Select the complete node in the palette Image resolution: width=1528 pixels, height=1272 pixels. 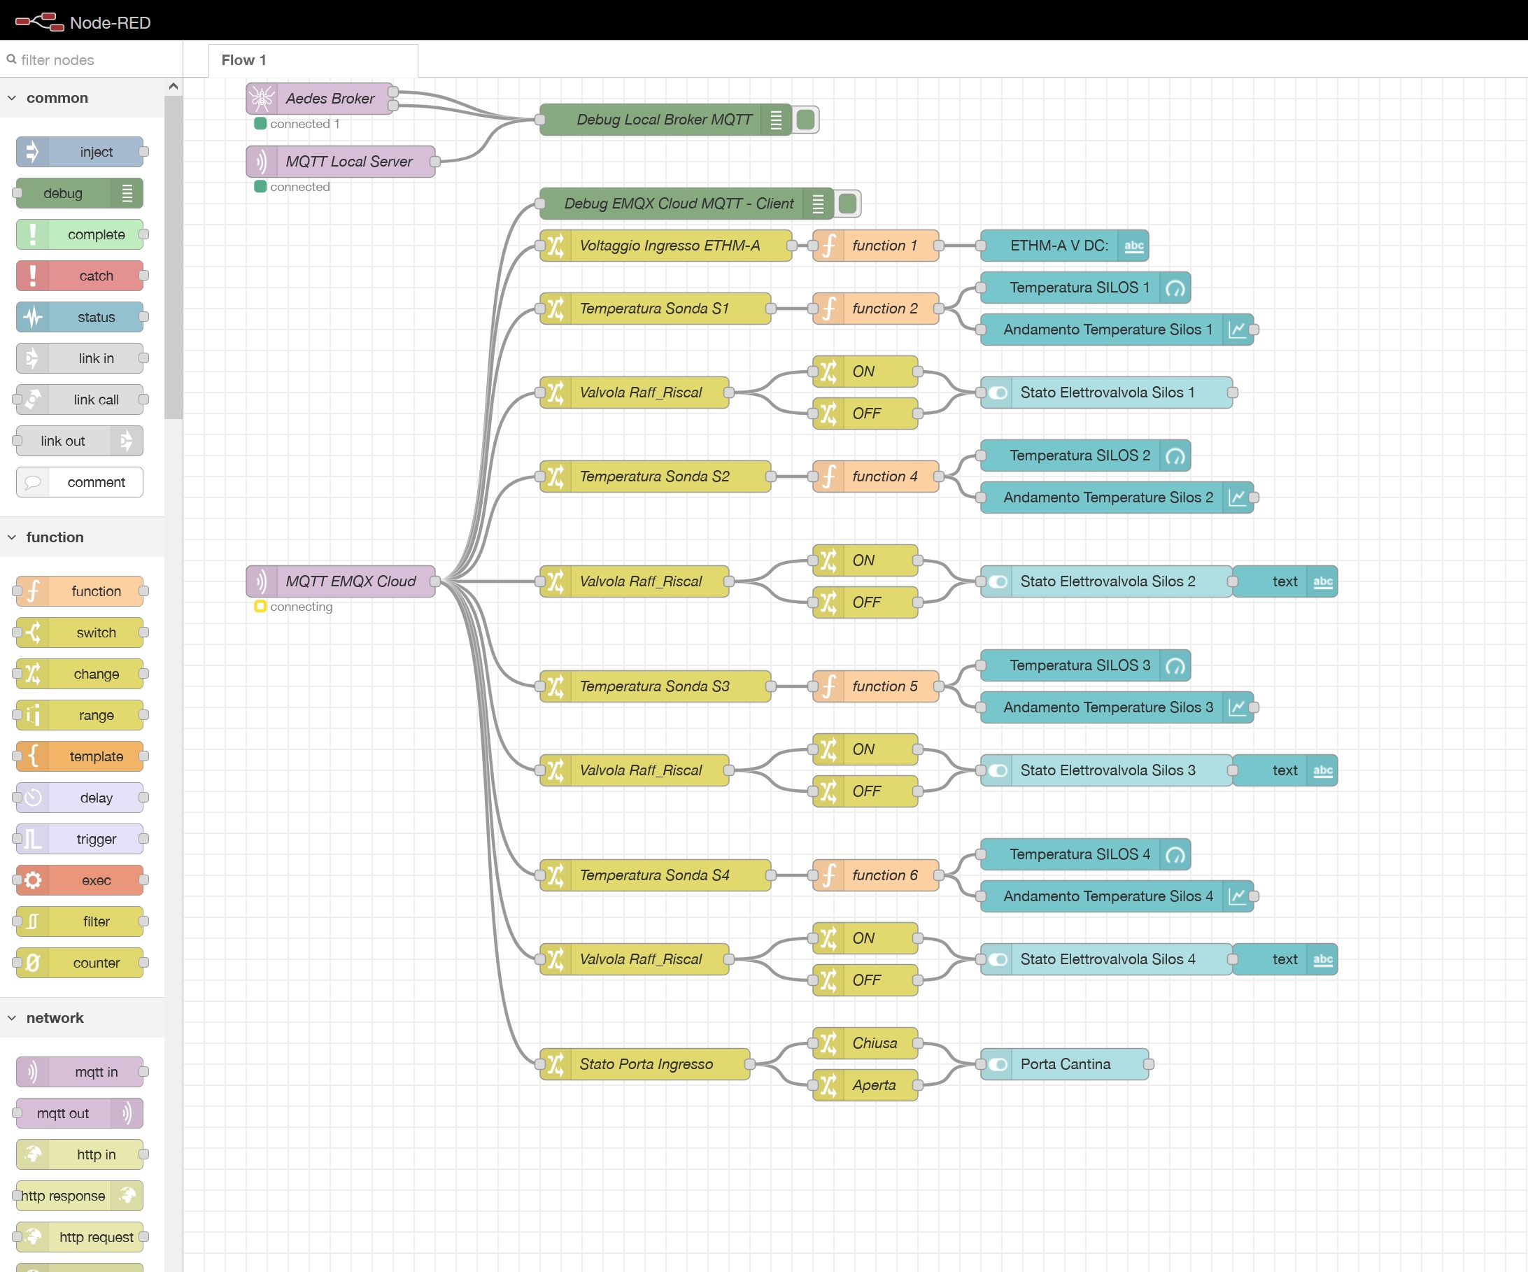pos(80,234)
